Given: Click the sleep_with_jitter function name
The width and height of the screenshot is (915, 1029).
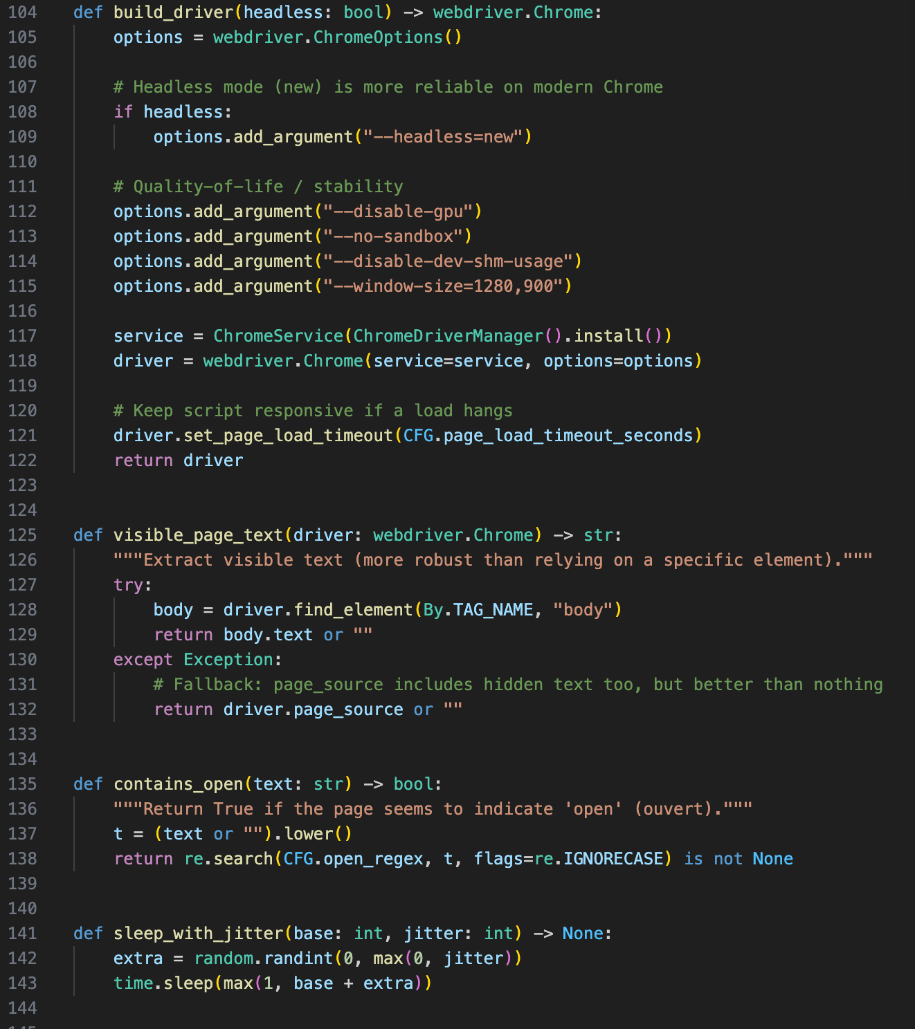Looking at the screenshot, I should 200,933.
